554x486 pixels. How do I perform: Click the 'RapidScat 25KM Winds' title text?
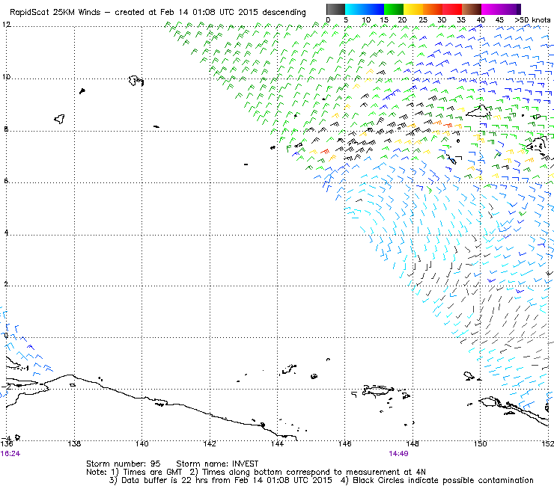55,13
